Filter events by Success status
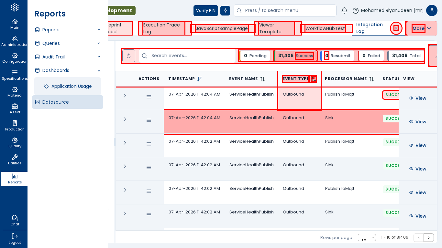The height and width of the screenshot is (248, 442). 295,56
